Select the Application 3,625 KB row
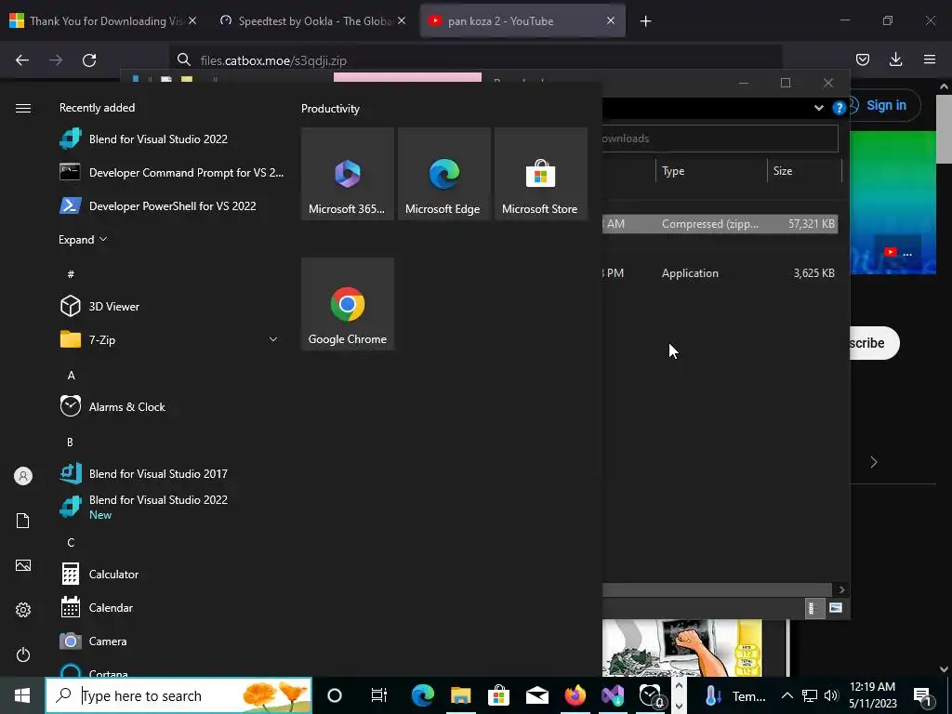 (x=721, y=273)
